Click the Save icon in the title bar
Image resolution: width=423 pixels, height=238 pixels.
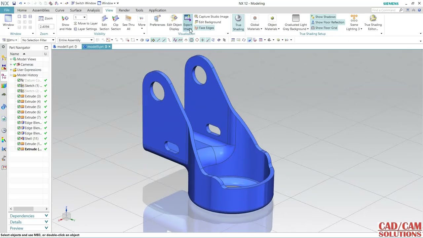tap(14, 3)
